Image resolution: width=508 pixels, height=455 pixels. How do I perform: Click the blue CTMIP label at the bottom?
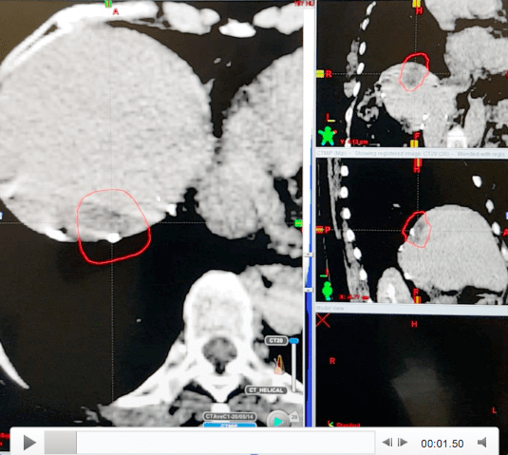(x=230, y=425)
